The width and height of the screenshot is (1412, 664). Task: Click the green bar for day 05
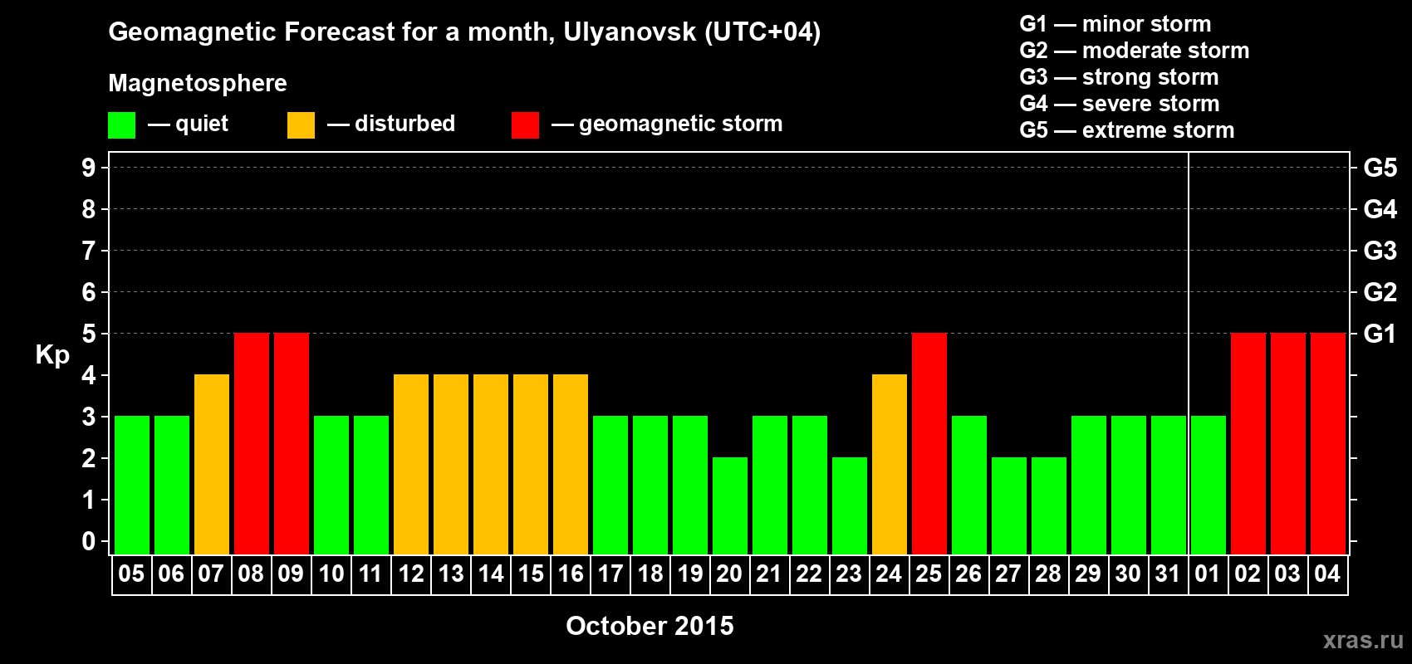click(132, 485)
